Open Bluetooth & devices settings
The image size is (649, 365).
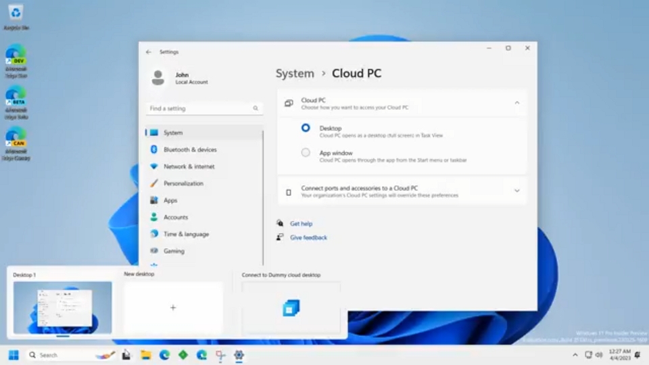[x=203, y=149]
